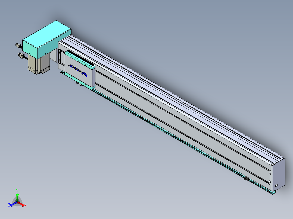This screenshot has width=293, height=219.
Task: Select the lower cable connector plug
Action: click(21, 55)
